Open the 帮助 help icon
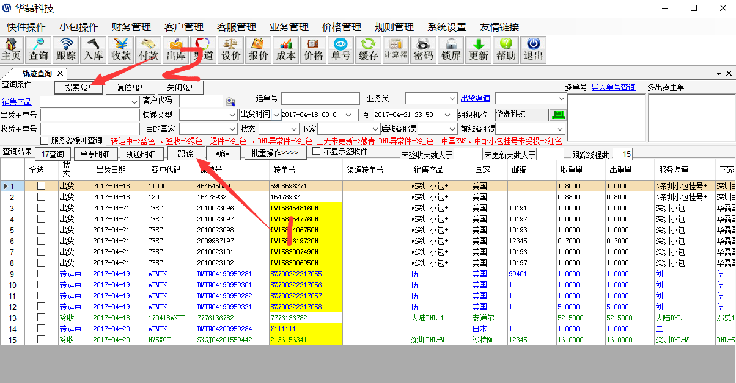This screenshot has width=736, height=383. (x=506, y=49)
